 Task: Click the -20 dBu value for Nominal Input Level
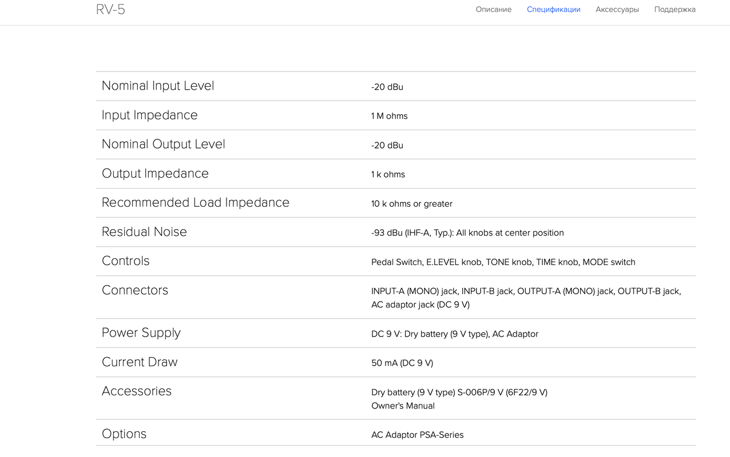pyautogui.click(x=387, y=87)
